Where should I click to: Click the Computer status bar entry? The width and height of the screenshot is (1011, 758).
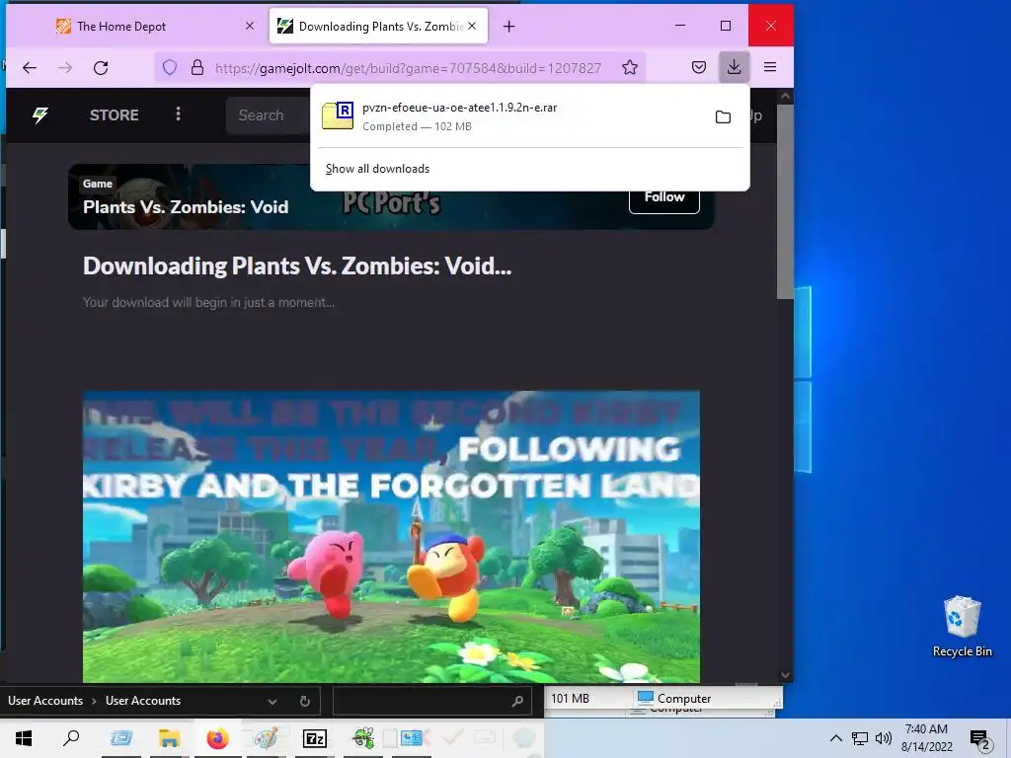[x=674, y=699]
